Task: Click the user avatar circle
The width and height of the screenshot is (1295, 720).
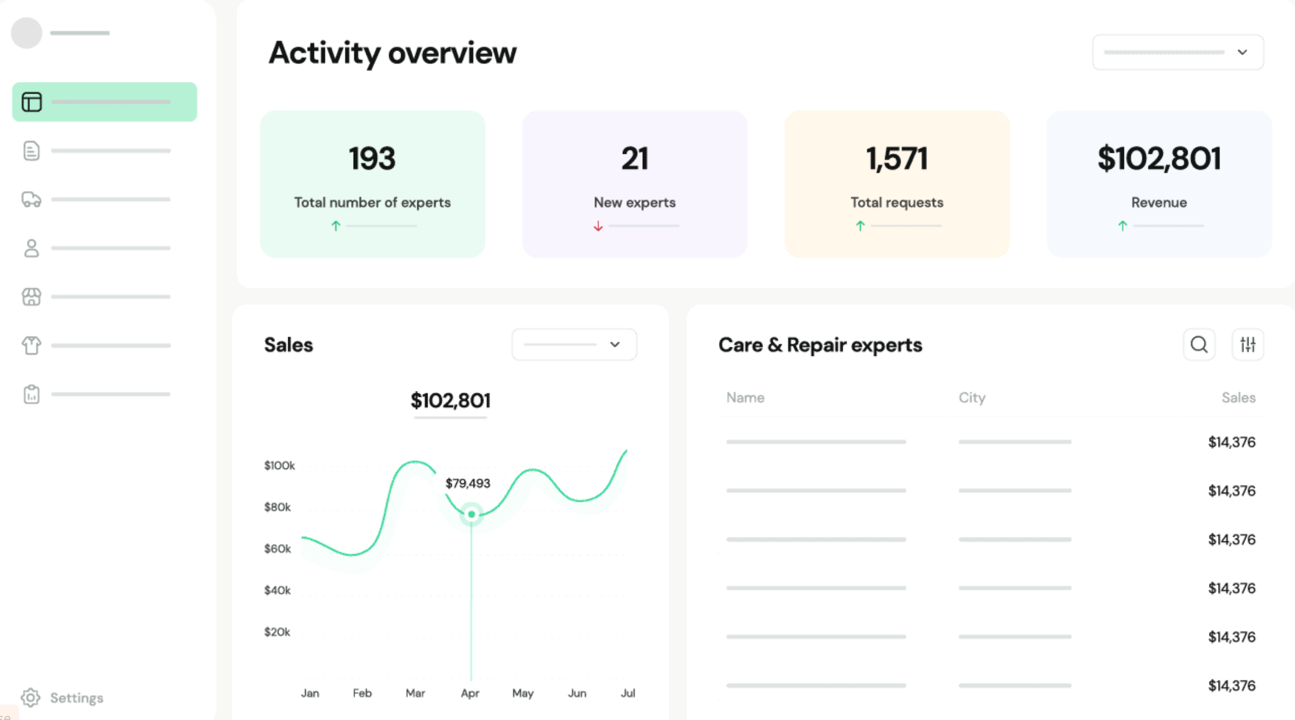Action: 26,33
